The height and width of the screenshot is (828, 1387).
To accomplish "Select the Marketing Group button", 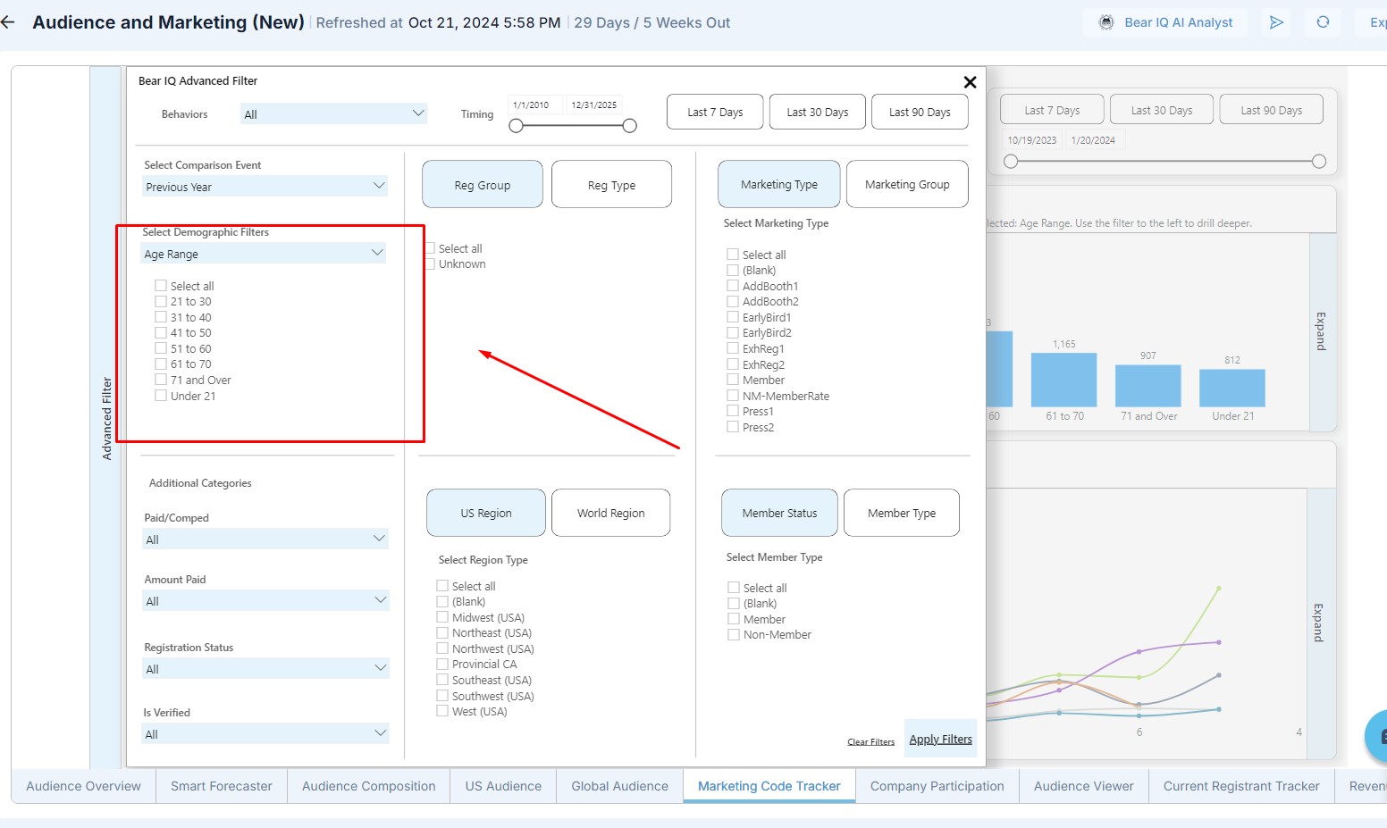I will tap(907, 184).
